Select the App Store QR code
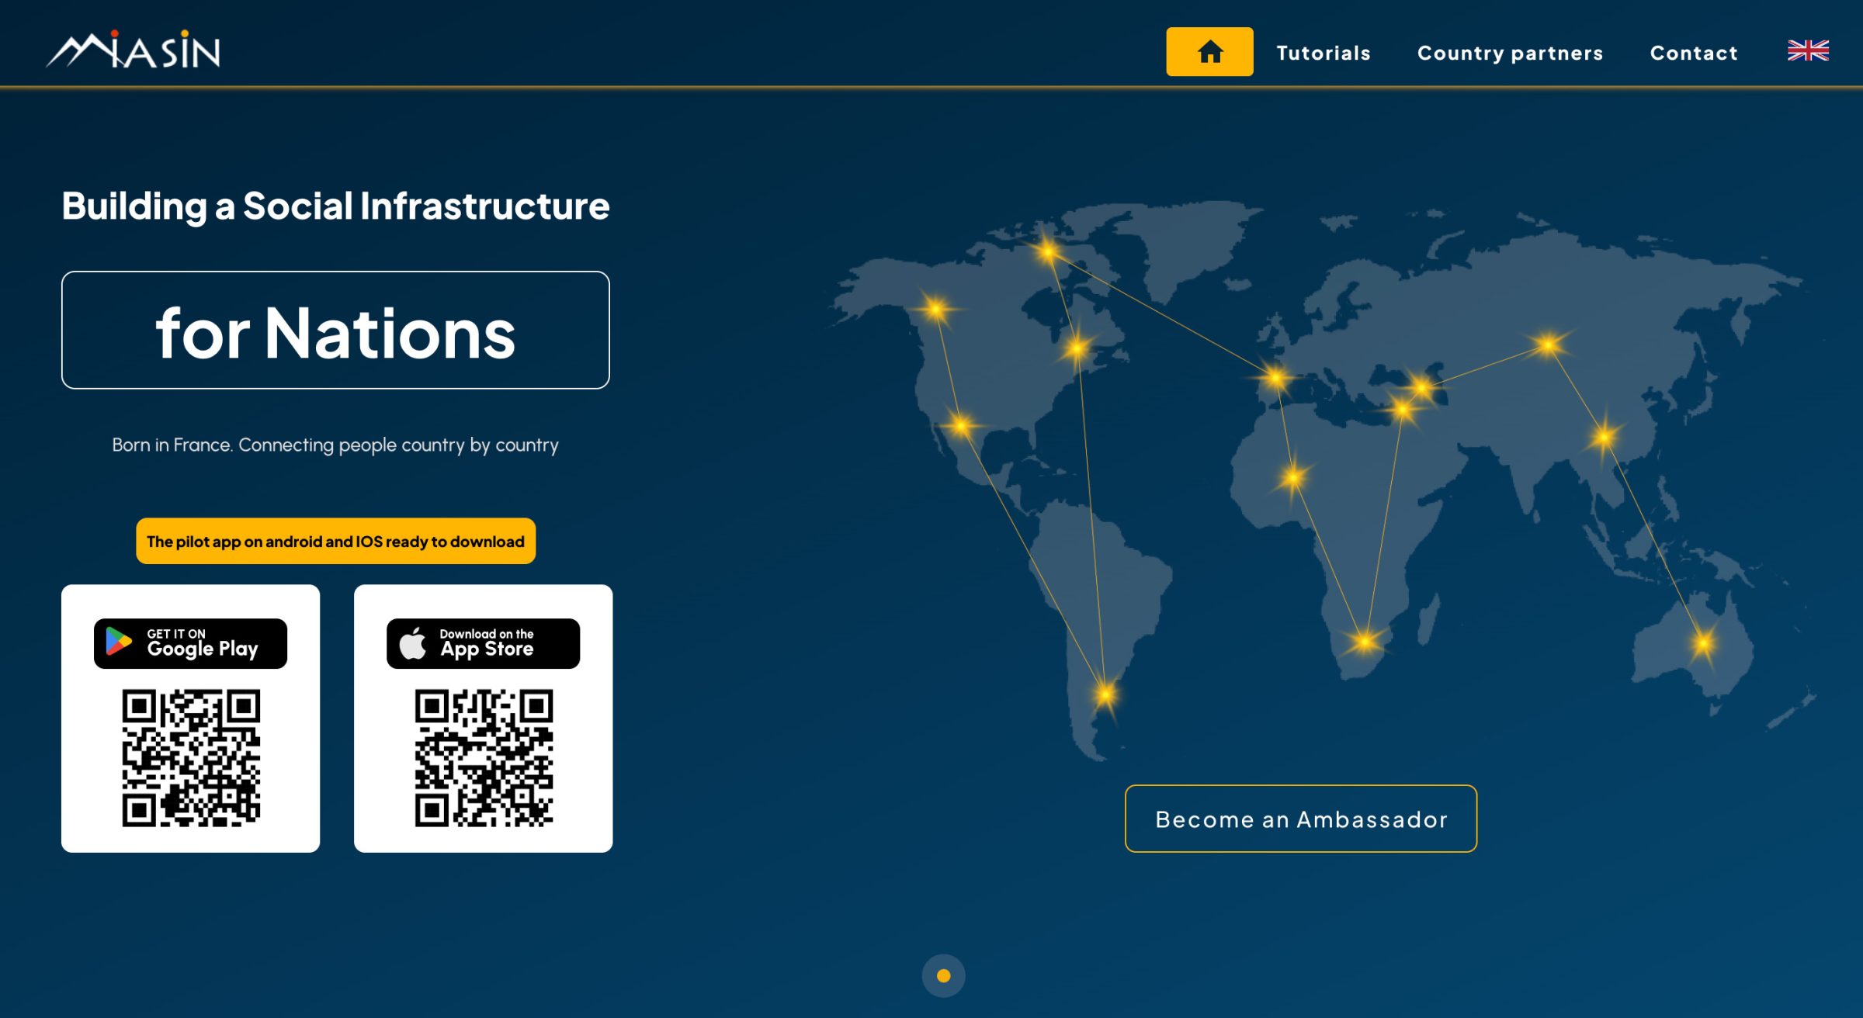 pyautogui.click(x=484, y=757)
